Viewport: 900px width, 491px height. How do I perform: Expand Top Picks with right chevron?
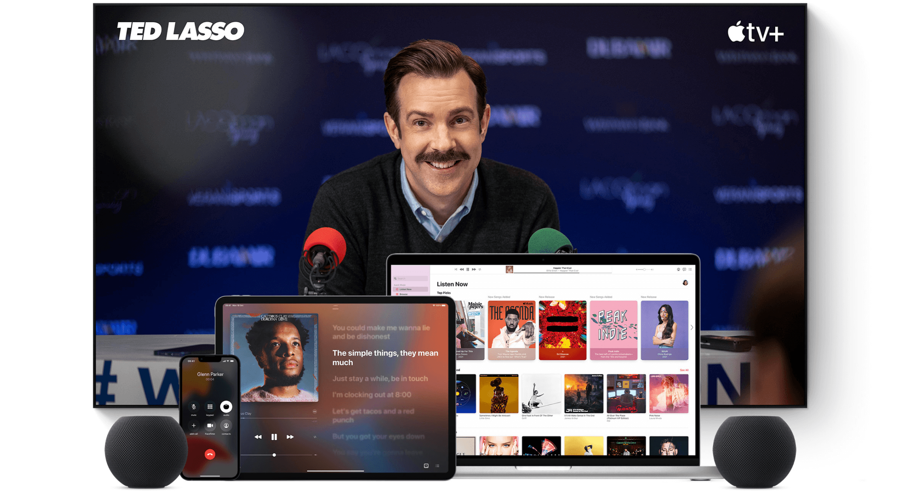[692, 327]
